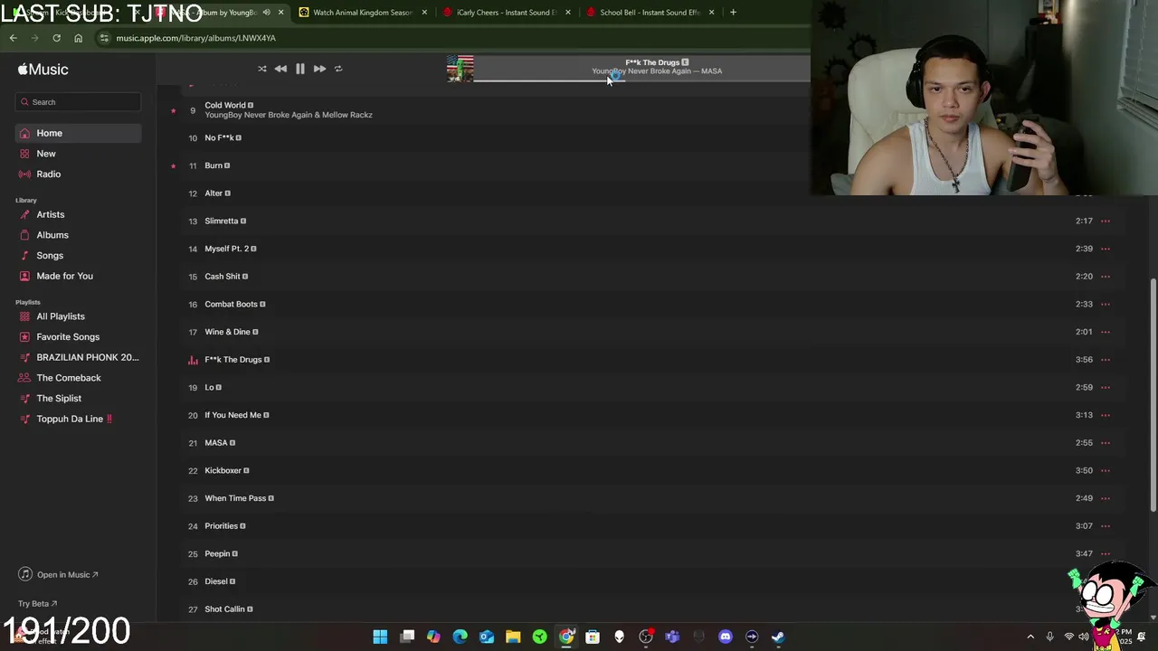Screen dimensions: 1158x651
Task: Go to Songs in the library
Action: 78,255
